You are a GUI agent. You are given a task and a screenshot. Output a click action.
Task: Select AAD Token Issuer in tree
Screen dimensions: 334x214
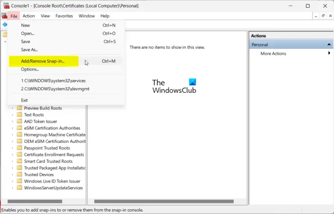coord(41,121)
